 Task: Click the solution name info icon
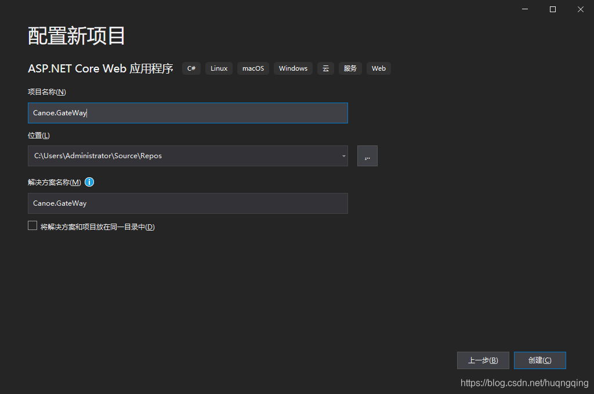click(89, 182)
